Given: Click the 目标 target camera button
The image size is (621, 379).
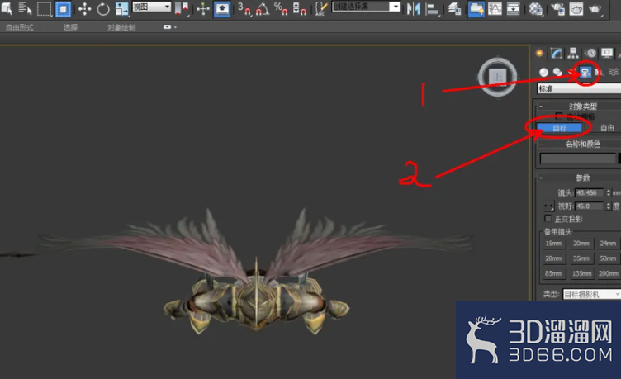Looking at the screenshot, I should point(560,128).
